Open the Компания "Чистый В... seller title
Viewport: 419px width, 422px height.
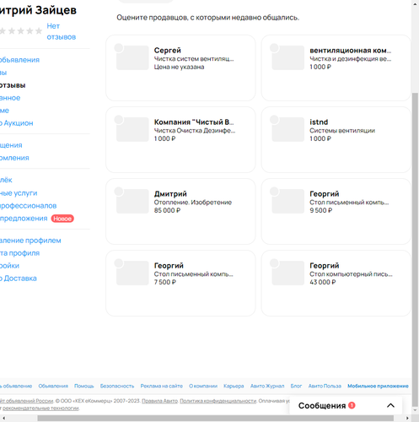click(x=194, y=122)
